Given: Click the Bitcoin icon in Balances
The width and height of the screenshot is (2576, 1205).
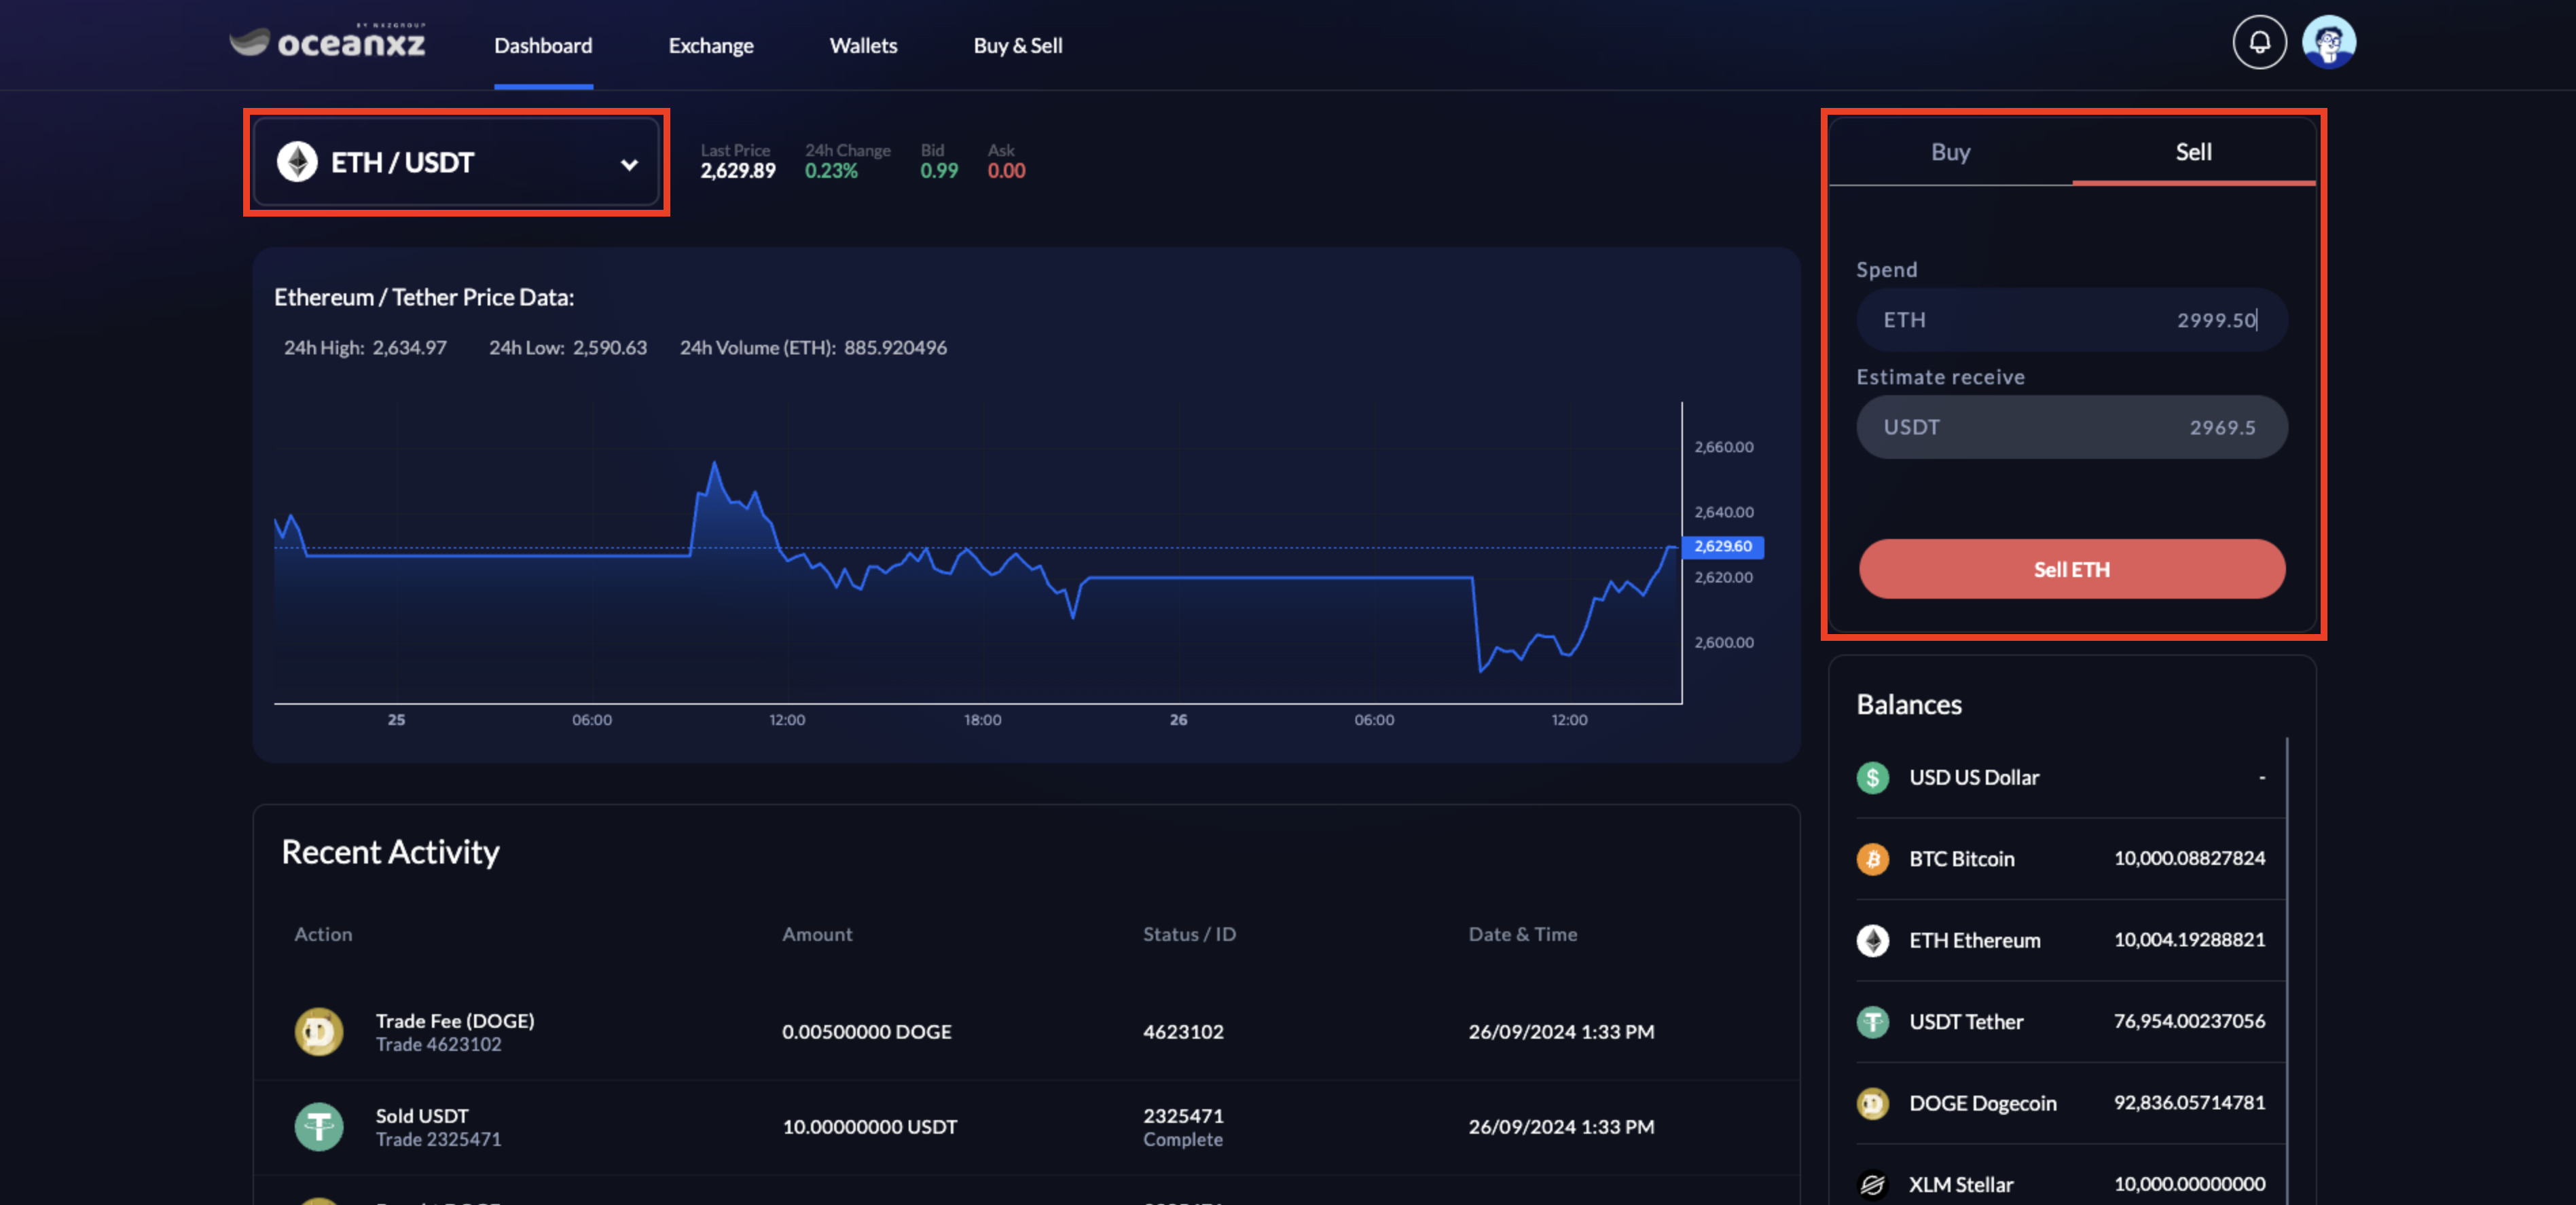Looking at the screenshot, I should [x=1872, y=859].
